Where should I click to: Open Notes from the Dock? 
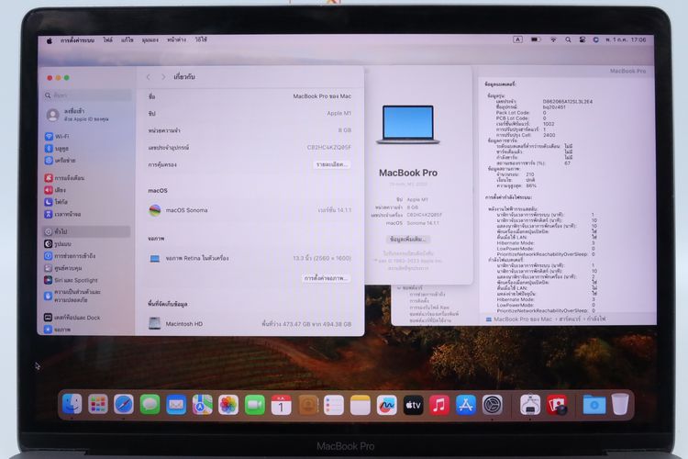pyautogui.click(x=361, y=405)
